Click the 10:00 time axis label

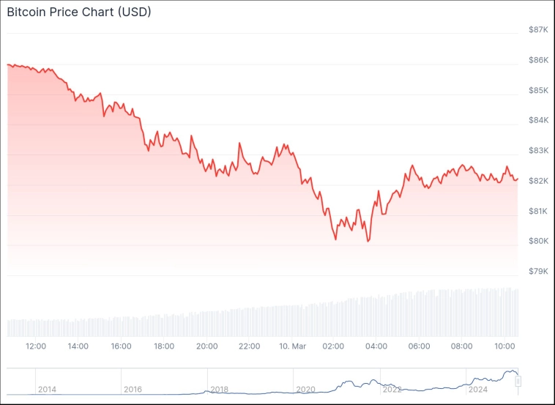tap(504, 346)
